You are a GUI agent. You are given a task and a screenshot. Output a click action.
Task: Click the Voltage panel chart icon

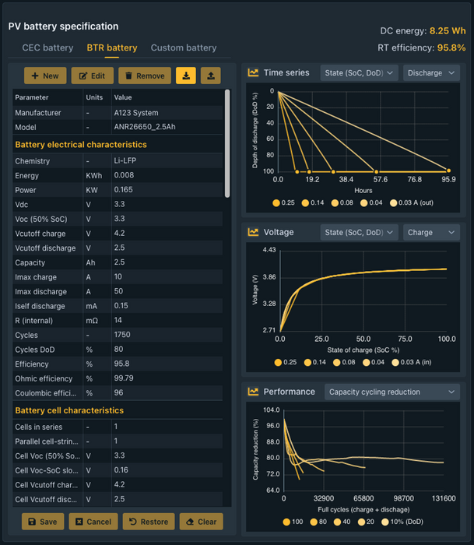tap(253, 232)
